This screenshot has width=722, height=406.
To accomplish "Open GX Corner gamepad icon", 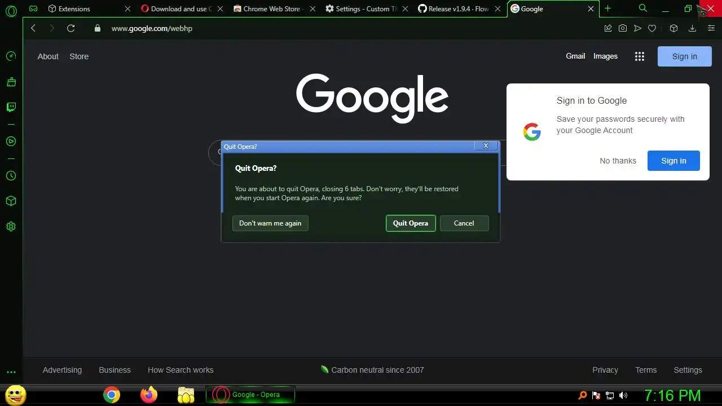I will [33, 8].
